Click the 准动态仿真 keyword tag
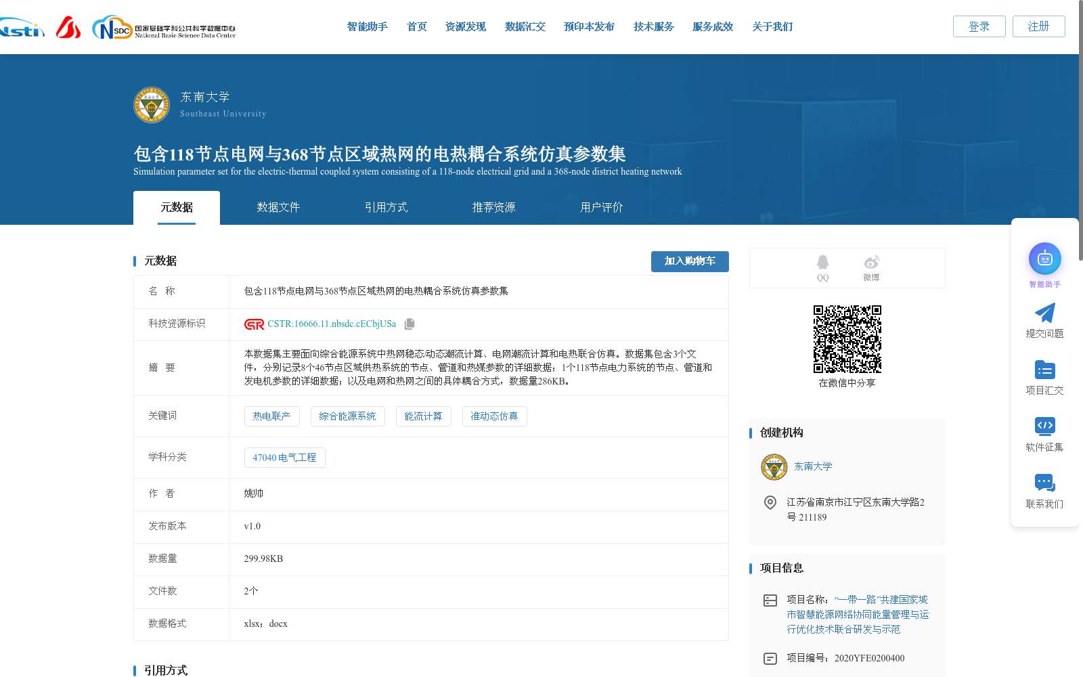 point(494,416)
